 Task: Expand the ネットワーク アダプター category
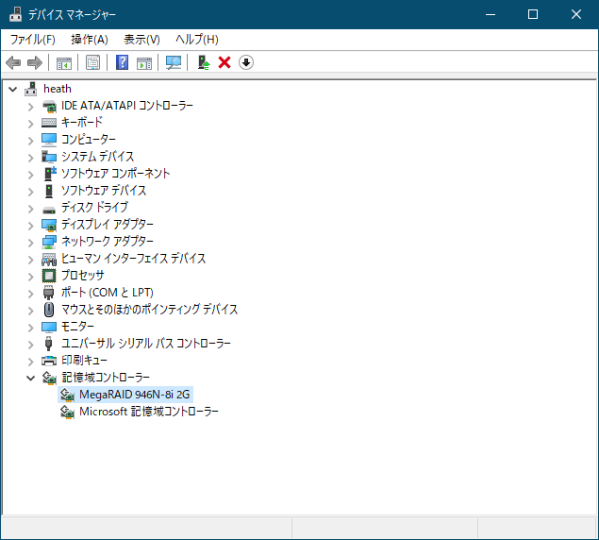click(x=31, y=242)
